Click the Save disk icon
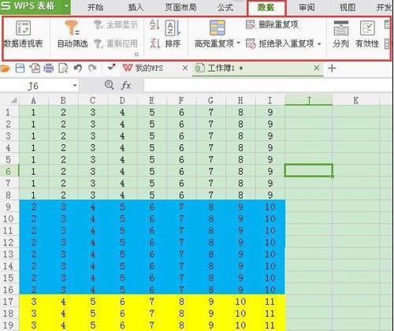Viewport: 394px width, 331px height. point(20,69)
